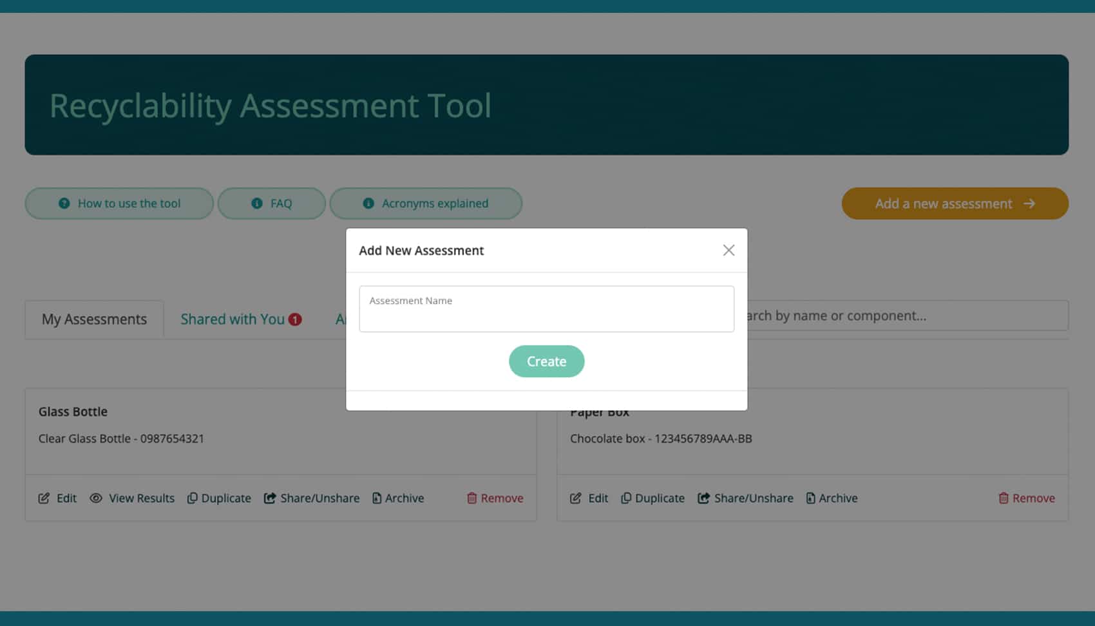Click Remove trash icon for Chocolate box
The width and height of the screenshot is (1095, 626).
pyautogui.click(x=1003, y=498)
